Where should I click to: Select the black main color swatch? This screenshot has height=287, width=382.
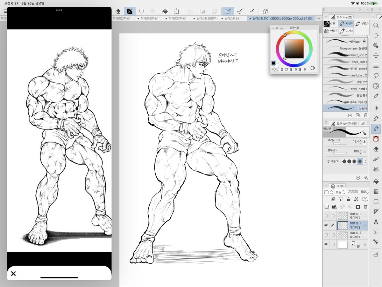(273, 63)
